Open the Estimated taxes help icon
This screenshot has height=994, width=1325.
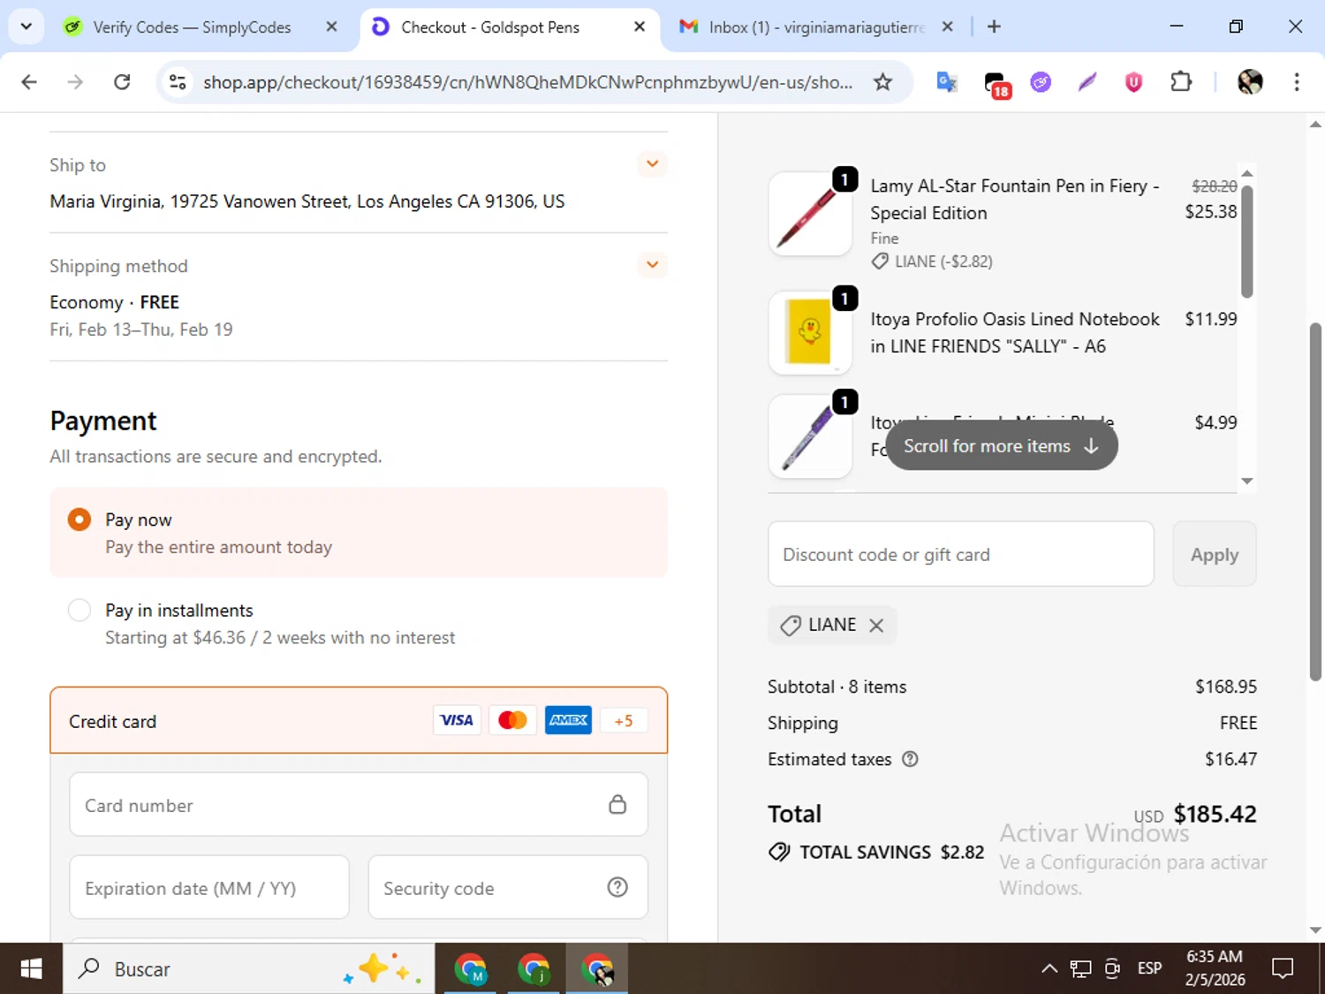pos(910,759)
